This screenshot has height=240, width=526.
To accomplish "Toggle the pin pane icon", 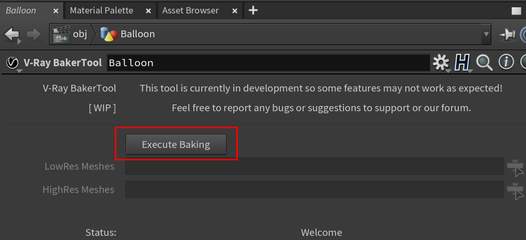I will 507,34.
